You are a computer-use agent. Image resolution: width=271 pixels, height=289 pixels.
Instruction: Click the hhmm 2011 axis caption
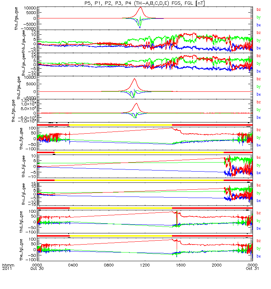tap(8, 267)
